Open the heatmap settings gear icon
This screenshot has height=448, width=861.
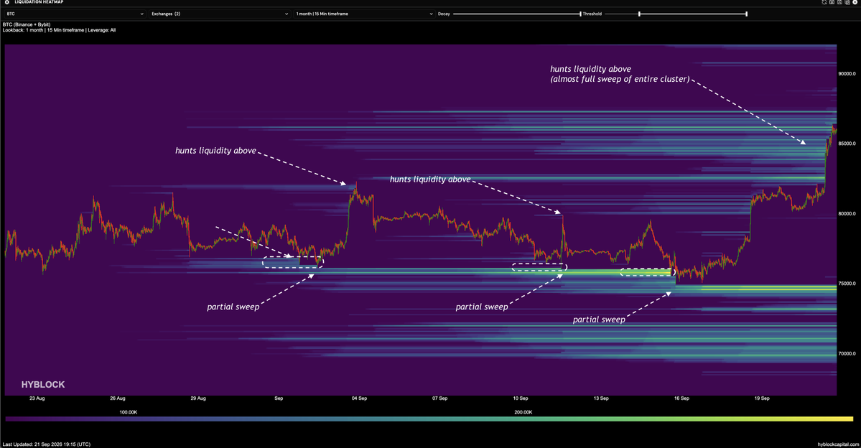click(x=6, y=2)
